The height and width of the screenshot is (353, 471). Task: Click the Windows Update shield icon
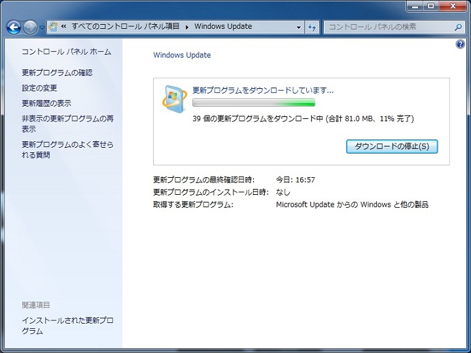175,99
